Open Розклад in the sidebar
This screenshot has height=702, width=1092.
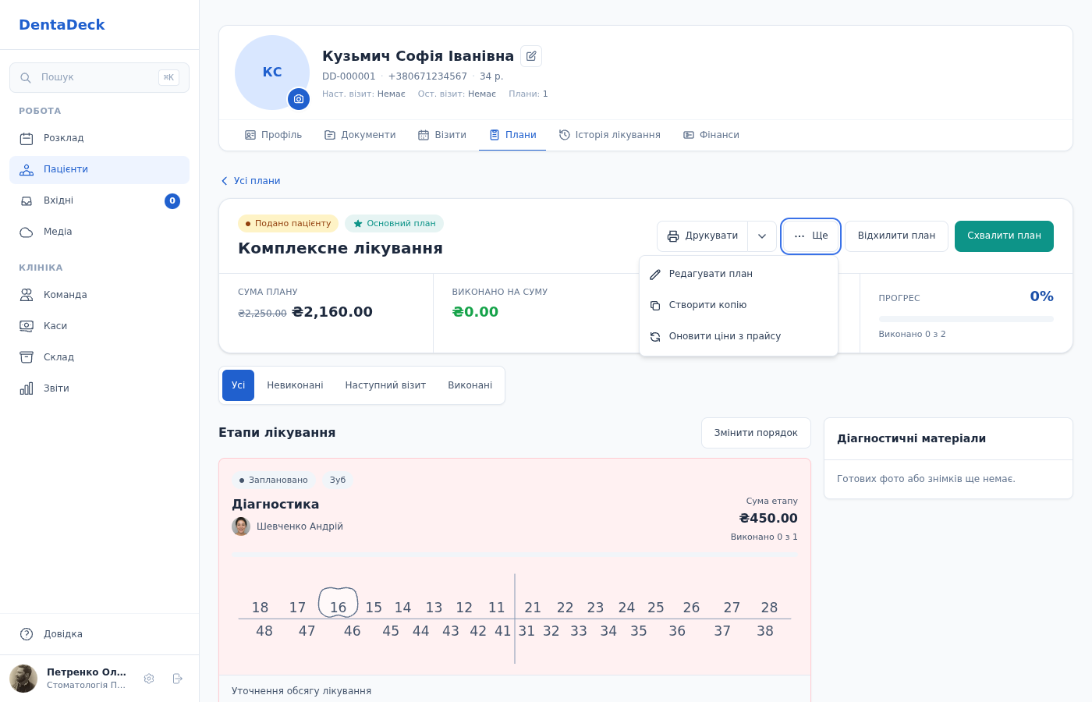point(99,139)
